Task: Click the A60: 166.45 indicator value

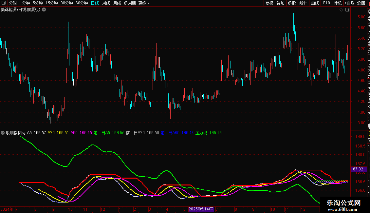Action: [x=82, y=133]
